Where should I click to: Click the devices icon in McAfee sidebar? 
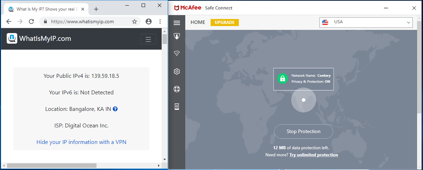pyautogui.click(x=177, y=107)
